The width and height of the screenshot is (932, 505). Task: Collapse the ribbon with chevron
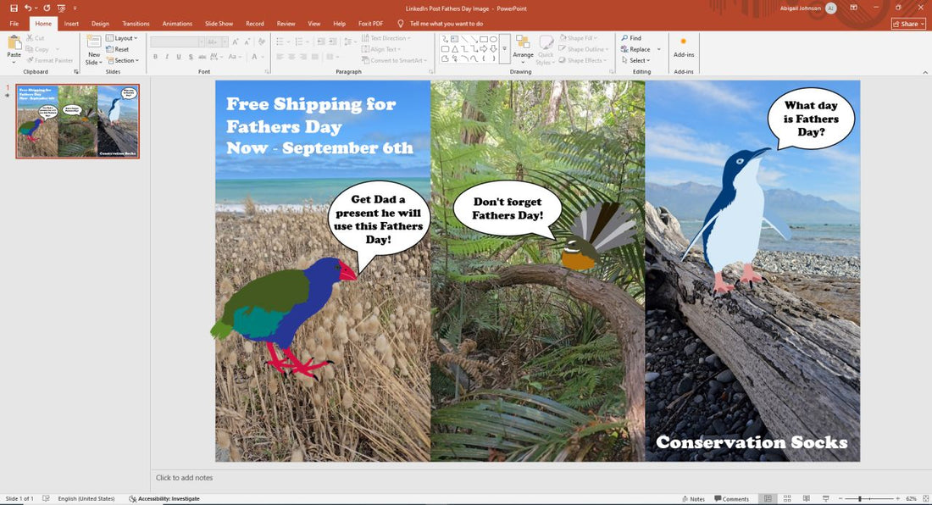click(925, 72)
